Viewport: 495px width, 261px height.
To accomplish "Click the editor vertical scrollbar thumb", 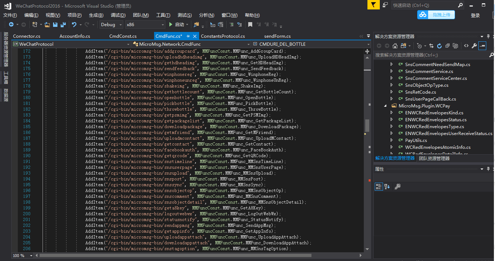I will pyautogui.click(x=367, y=126).
